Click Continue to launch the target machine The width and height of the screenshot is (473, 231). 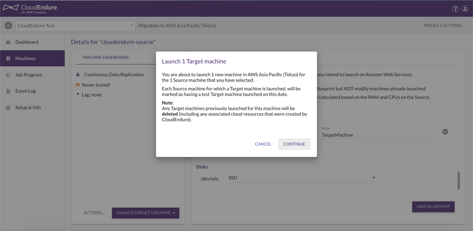point(294,144)
